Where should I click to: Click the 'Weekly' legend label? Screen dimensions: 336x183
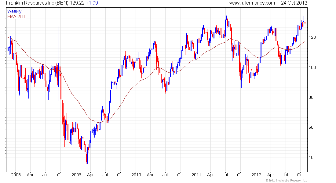pyautogui.click(x=14, y=11)
